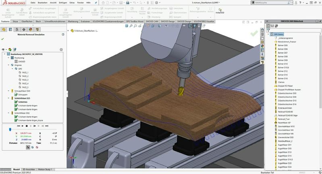Open the Motion Study 1 tab
Viewport: 322px width, 174px height.
(44, 169)
